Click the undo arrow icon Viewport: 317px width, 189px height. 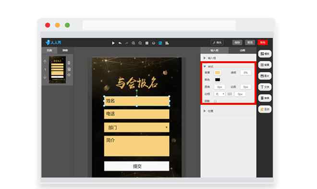(x=120, y=43)
